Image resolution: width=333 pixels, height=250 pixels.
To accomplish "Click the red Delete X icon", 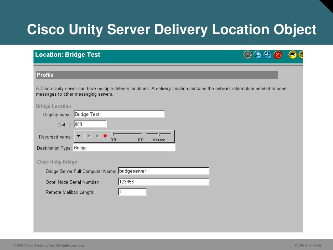I will tap(278, 55).
